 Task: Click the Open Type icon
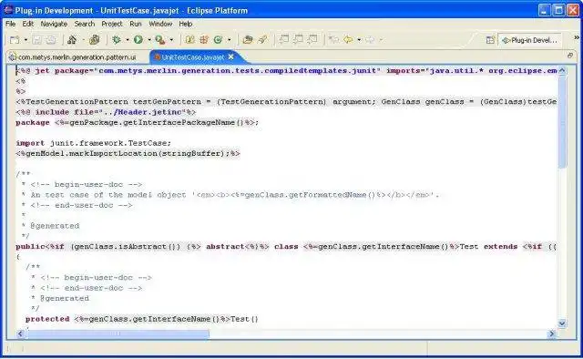248,40
